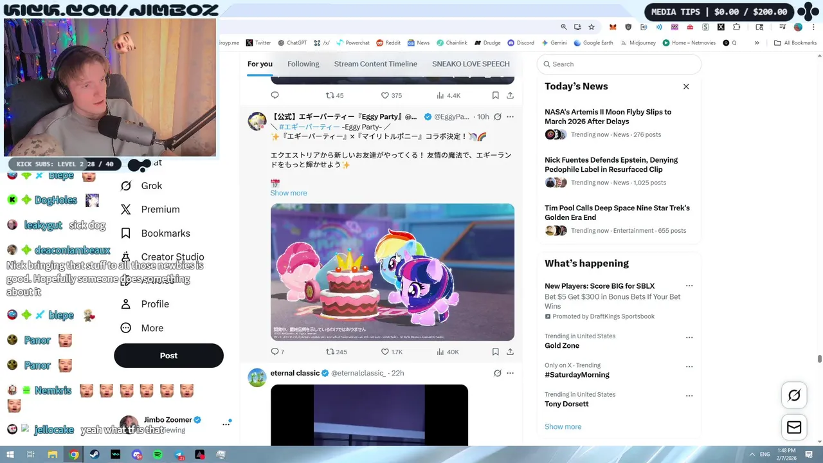The height and width of the screenshot is (463, 823).
Task: Open the floating Messages envelope button
Action: point(794,427)
